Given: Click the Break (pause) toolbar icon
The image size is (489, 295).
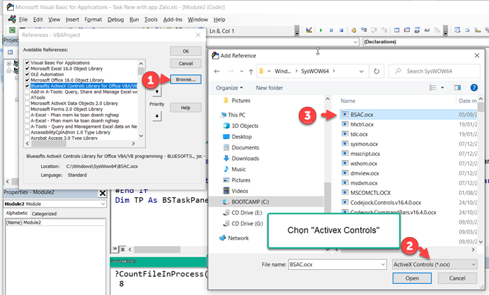Looking at the screenshot, I should coord(331,30).
